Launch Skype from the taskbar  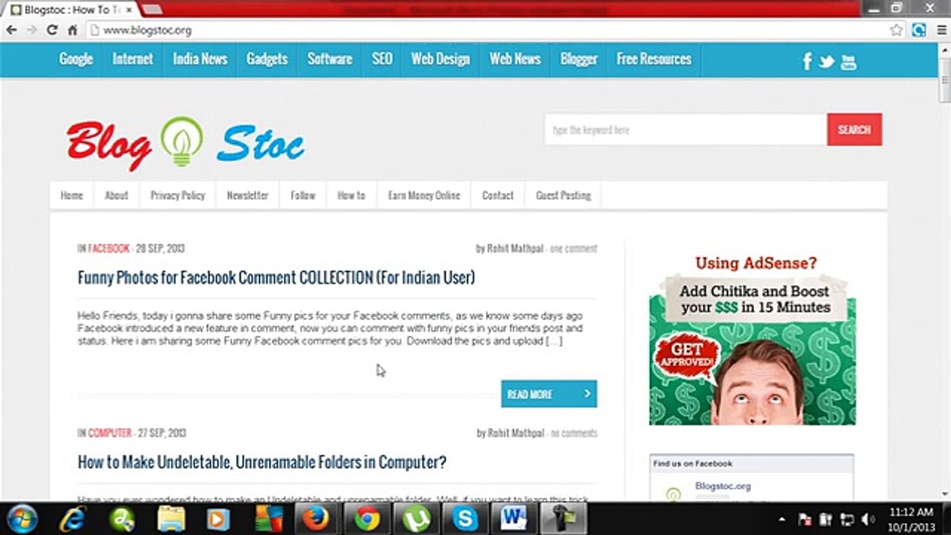pos(465,519)
